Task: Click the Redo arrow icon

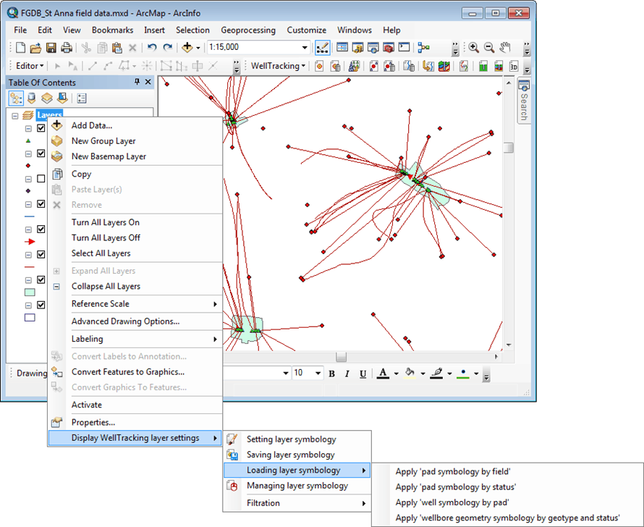Action: (167, 48)
